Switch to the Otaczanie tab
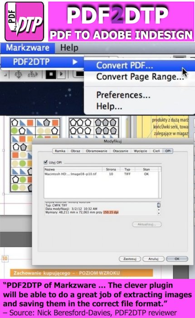Screen dimensions: 195x318 (121, 151)
